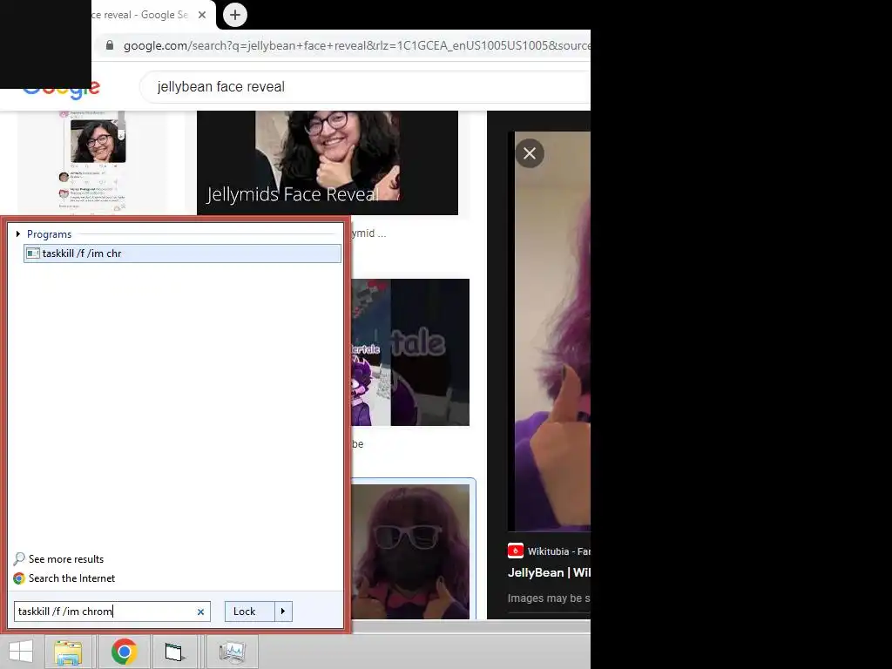Close the Google Search browser tab
This screenshot has width=892, height=669.
click(202, 15)
